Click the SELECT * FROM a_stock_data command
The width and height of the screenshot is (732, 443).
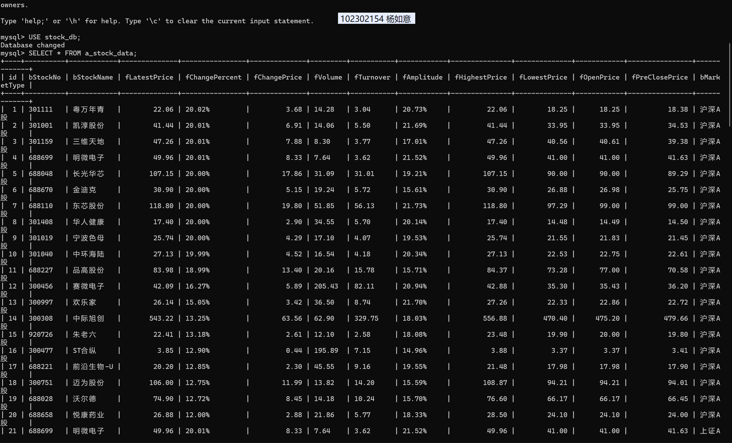tap(83, 53)
